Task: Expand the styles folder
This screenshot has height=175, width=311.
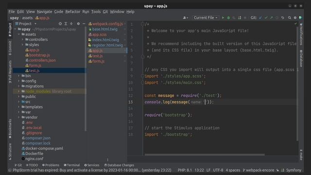Action: coord(22,45)
